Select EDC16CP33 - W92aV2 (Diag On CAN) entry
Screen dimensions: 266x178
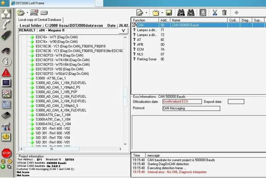coord(62,74)
